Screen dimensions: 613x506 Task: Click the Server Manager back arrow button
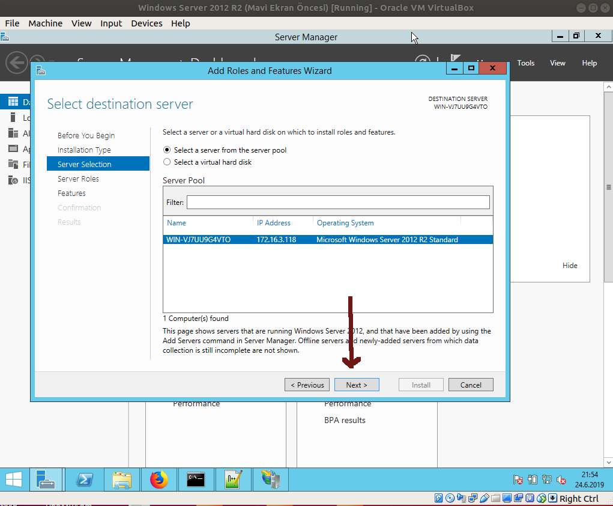(x=16, y=62)
